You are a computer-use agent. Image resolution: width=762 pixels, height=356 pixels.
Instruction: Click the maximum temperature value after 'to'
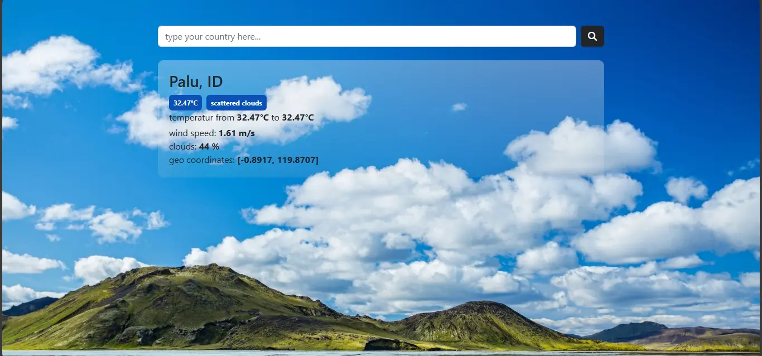(298, 118)
